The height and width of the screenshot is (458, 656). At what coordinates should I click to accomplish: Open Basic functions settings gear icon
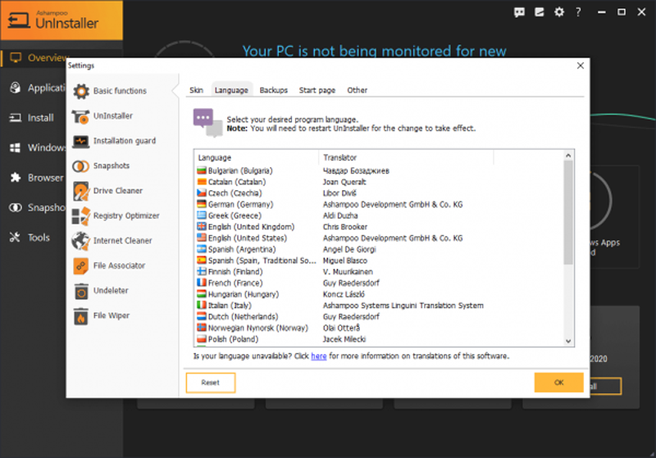click(x=81, y=91)
